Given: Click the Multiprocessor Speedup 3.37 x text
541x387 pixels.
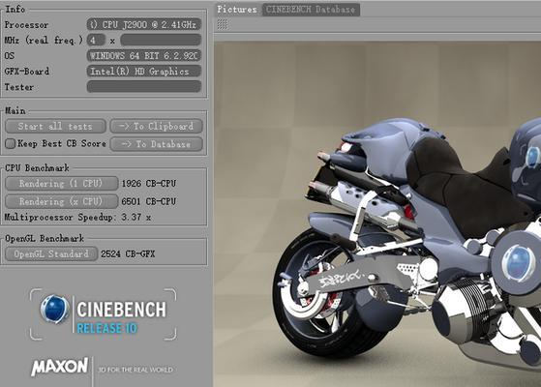Looking at the screenshot, I should [x=77, y=218].
